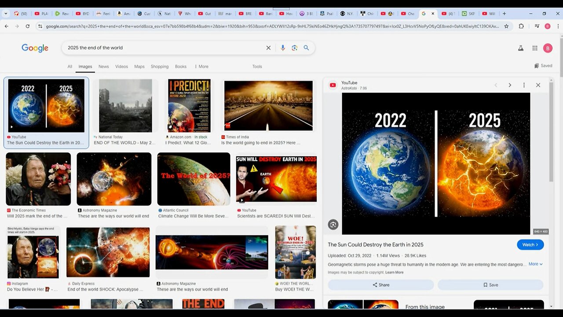Open the tab search dropdown arrow

pos(6,14)
